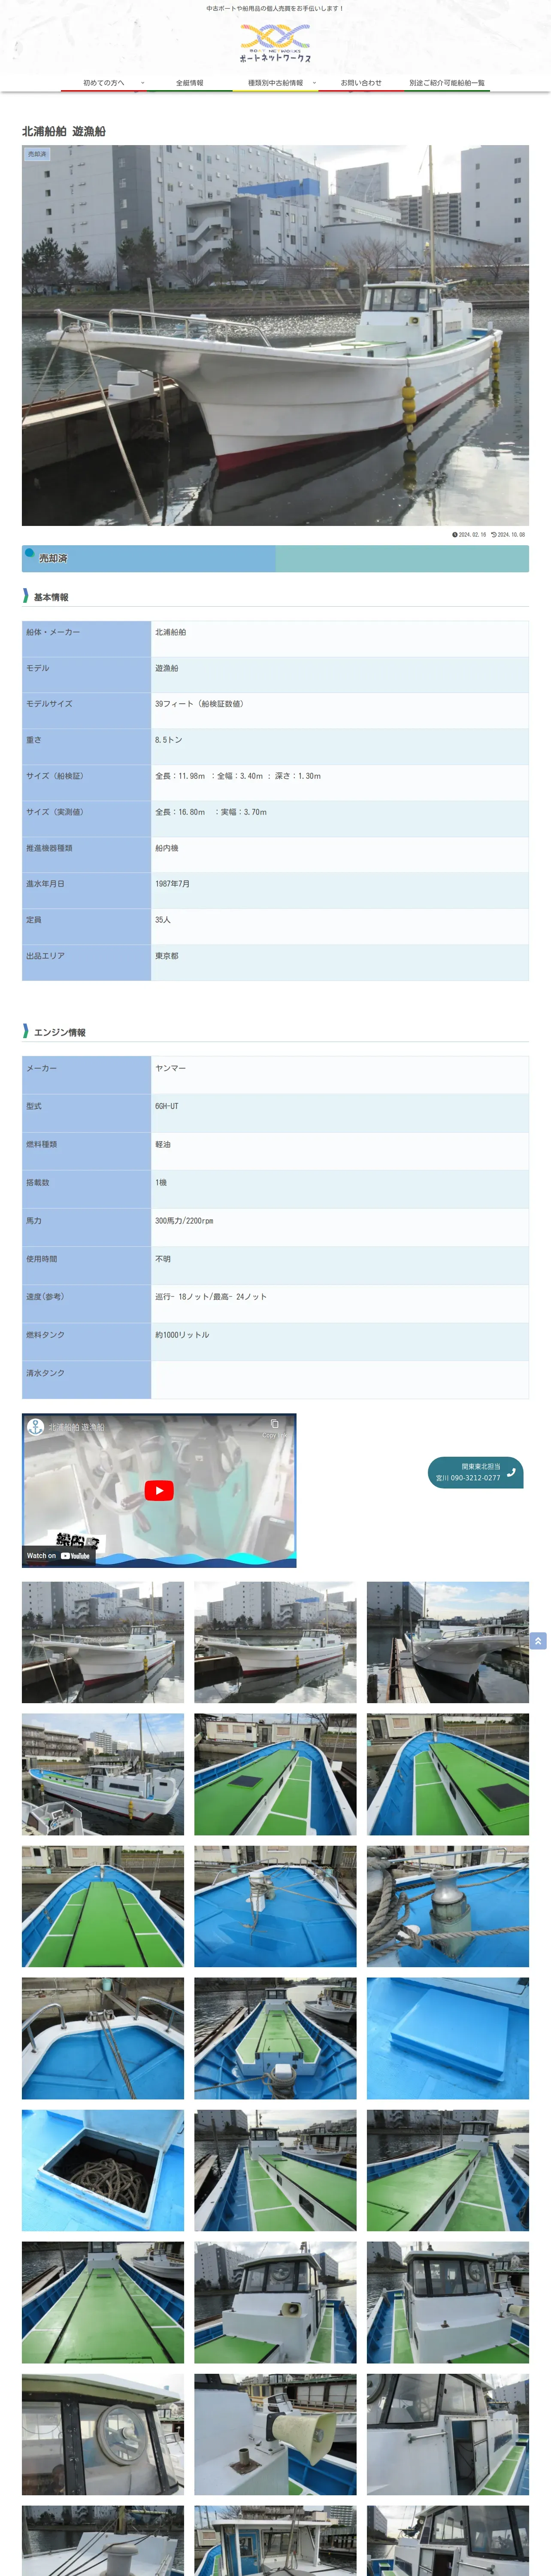Call 関東東北担当 宮川 phone button
The image size is (551, 2576).
[475, 1472]
